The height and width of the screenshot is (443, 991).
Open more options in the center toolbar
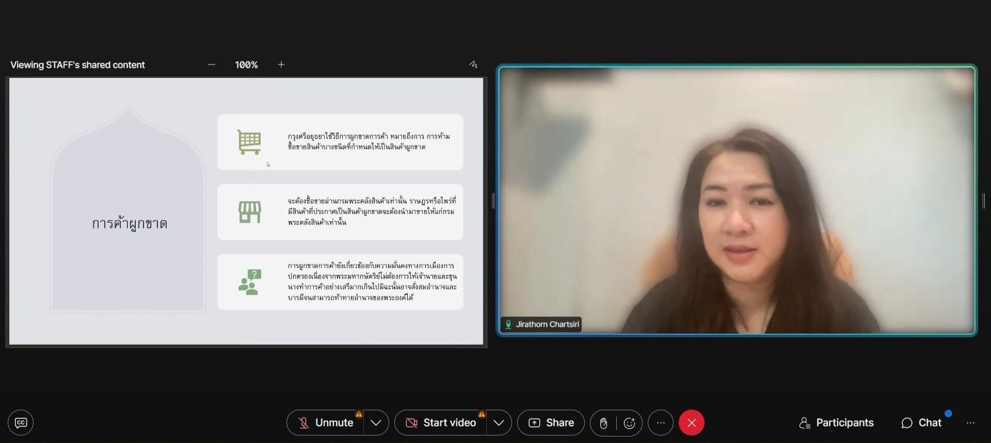pos(660,423)
